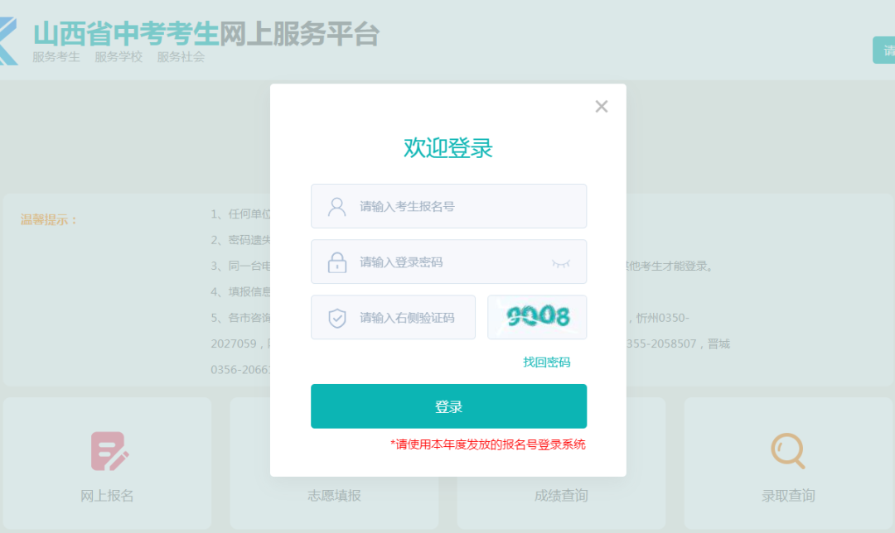The height and width of the screenshot is (533, 895).
Task: Click the 成绩查询 label
Action: (561, 496)
